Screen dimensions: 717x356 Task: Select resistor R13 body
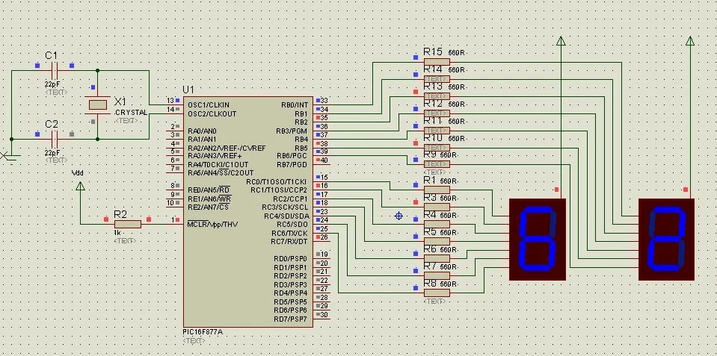(437, 96)
